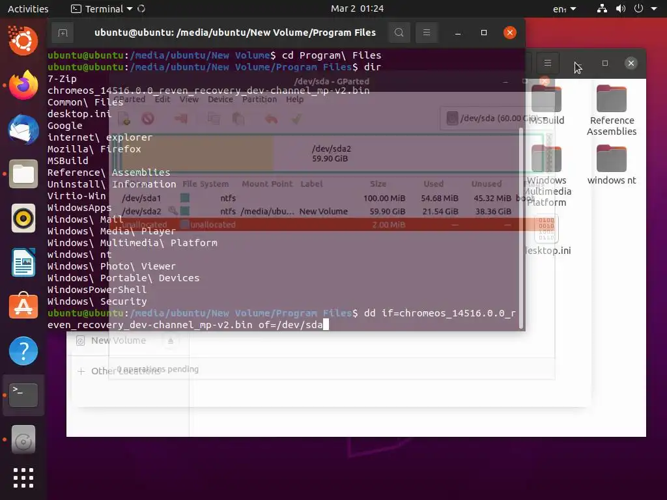Open a new terminal tab
This screenshot has width=667, height=500.
[63, 33]
